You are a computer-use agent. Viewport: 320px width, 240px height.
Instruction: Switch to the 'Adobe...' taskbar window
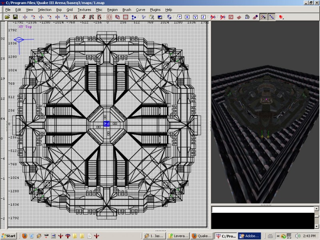[x=249, y=236]
